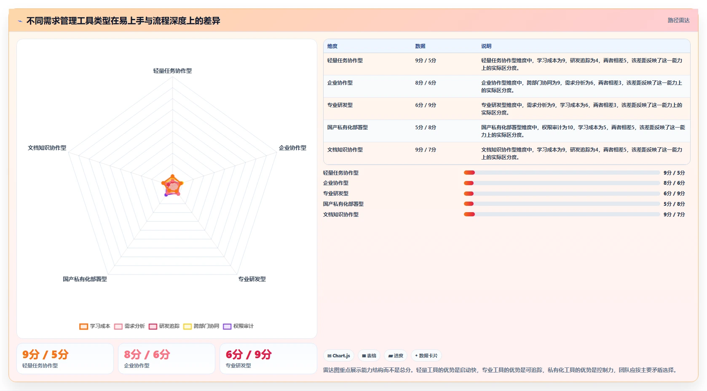Click the 轻量任务协作型 table row name
This screenshot has width=707, height=391.
[345, 61]
